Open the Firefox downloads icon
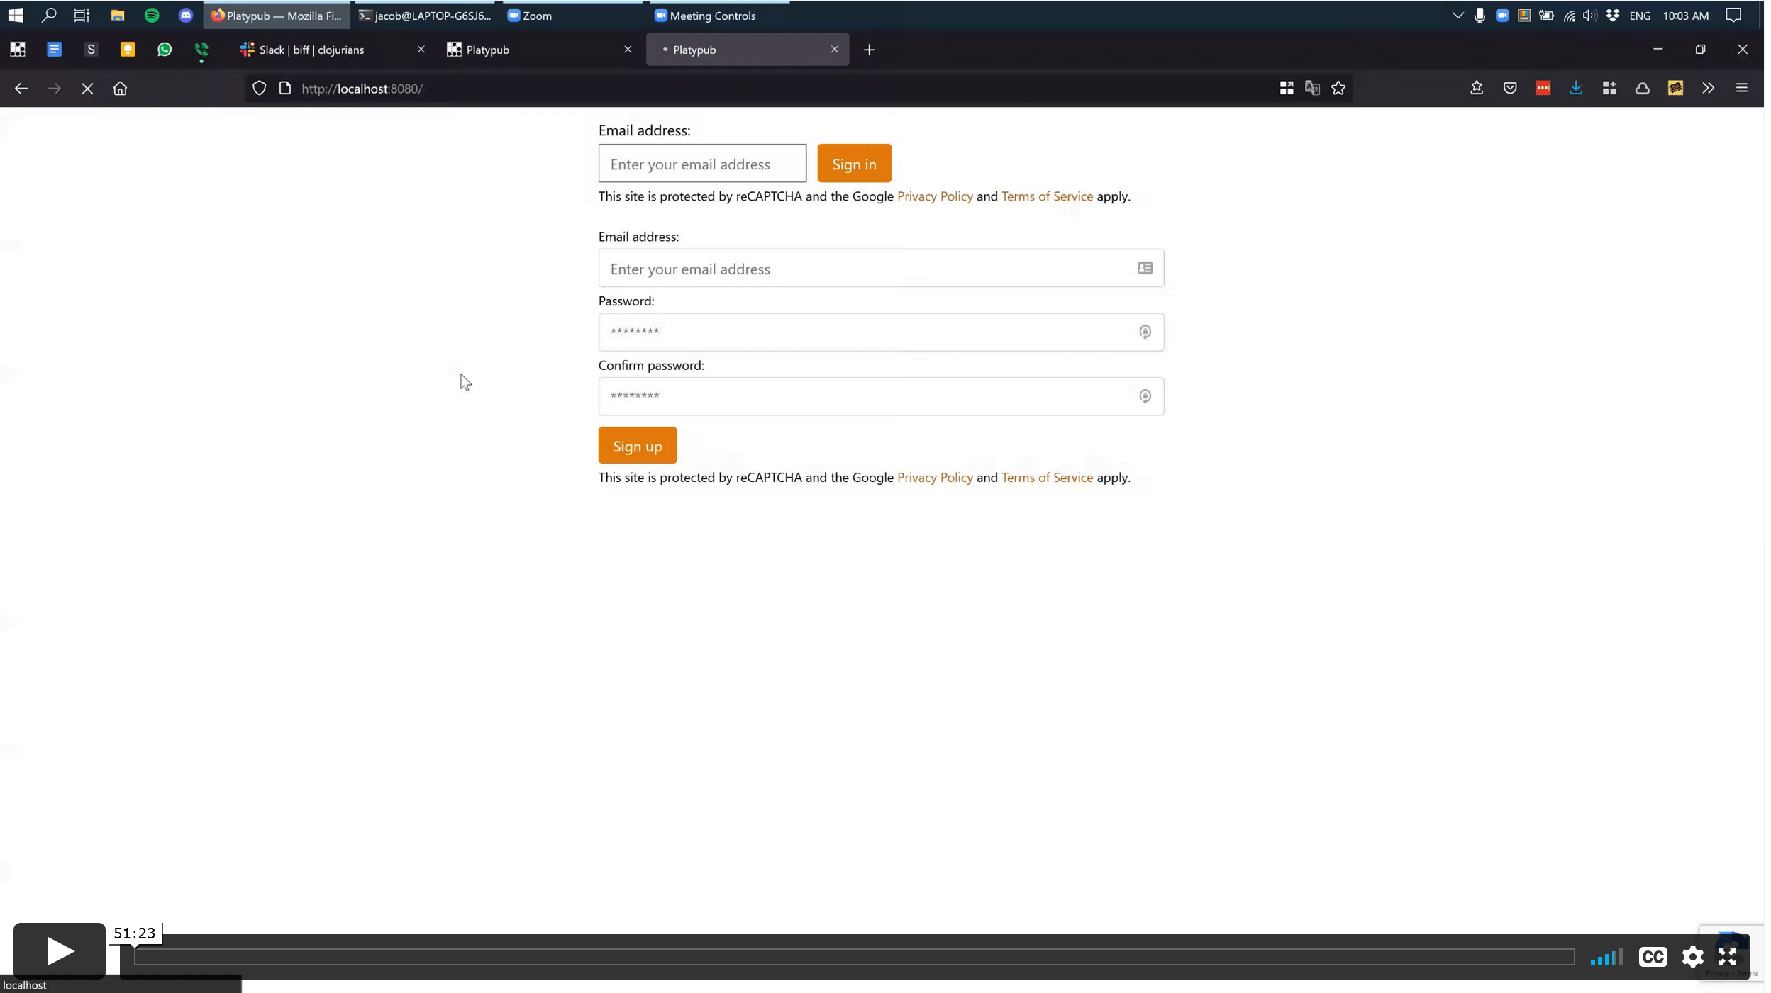 click(x=1576, y=88)
